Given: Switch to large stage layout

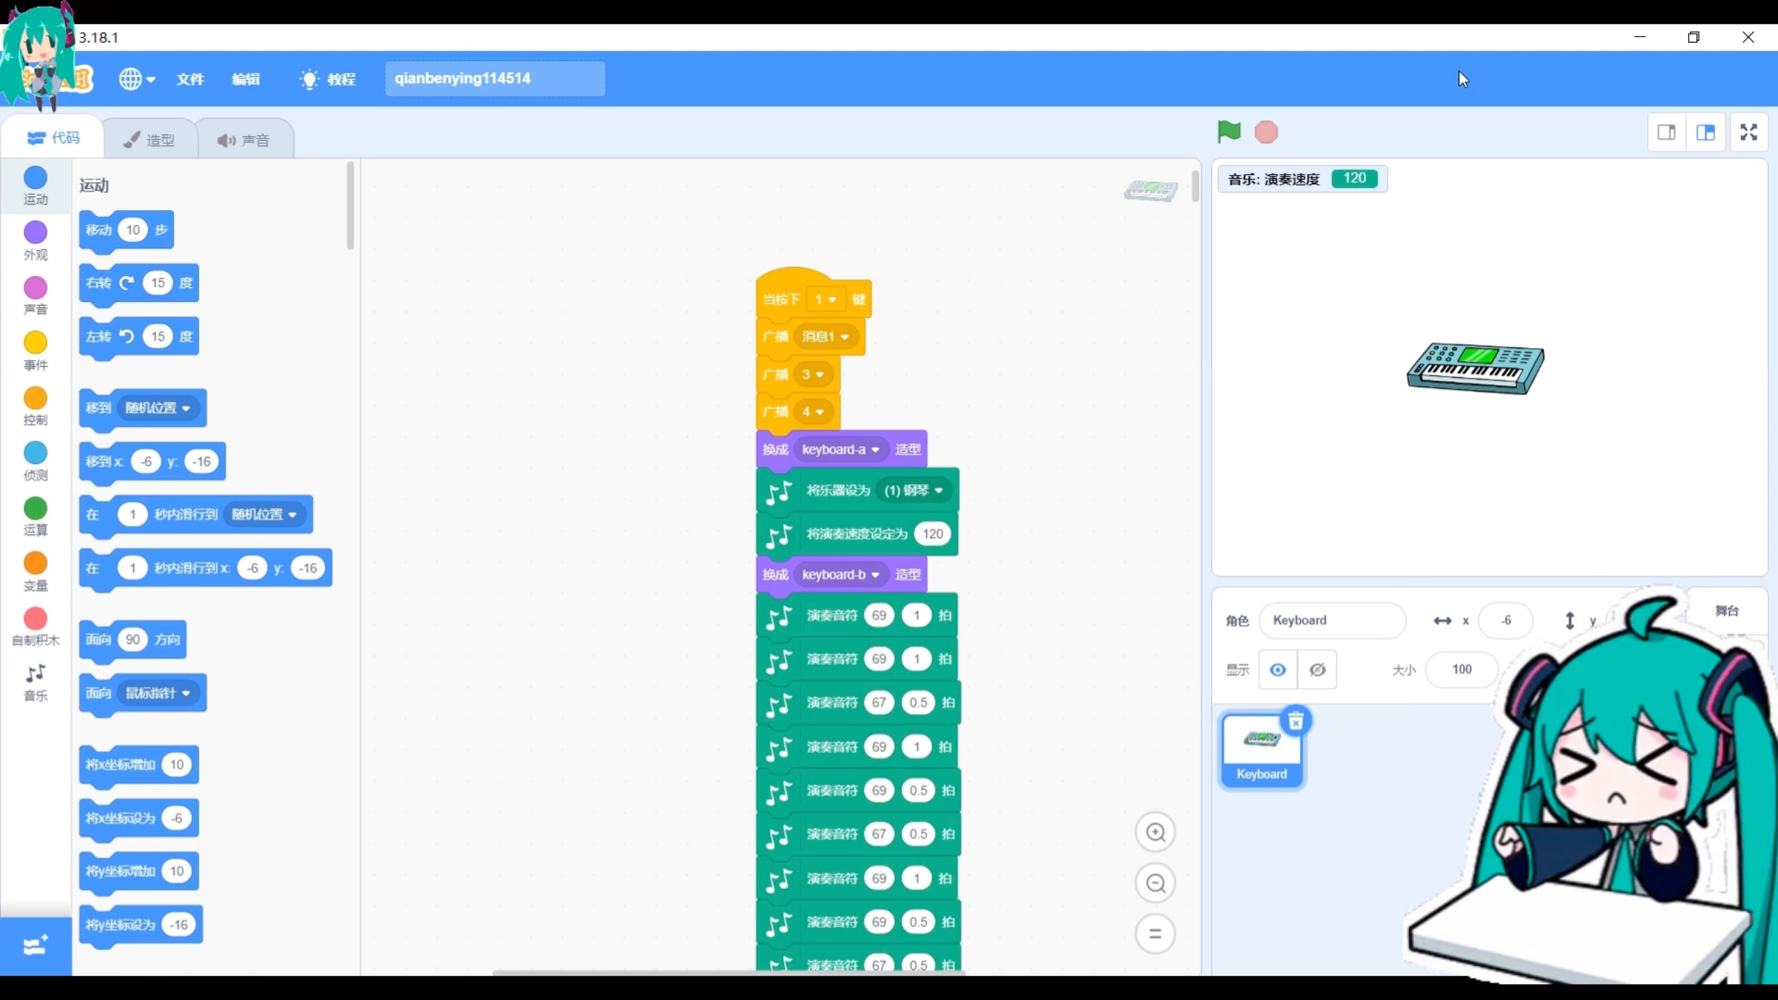Looking at the screenshot, I should [1706, 132].
